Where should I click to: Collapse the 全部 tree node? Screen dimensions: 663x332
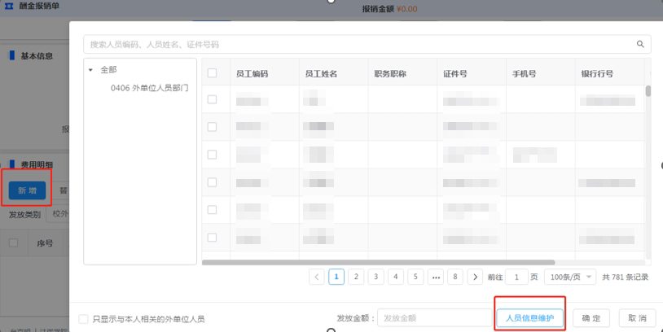point(90,71)
